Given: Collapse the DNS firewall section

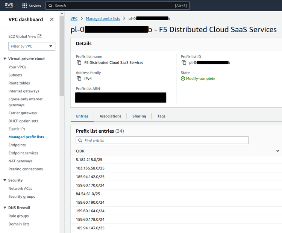Looking at the screenshot, I should 5,208.
